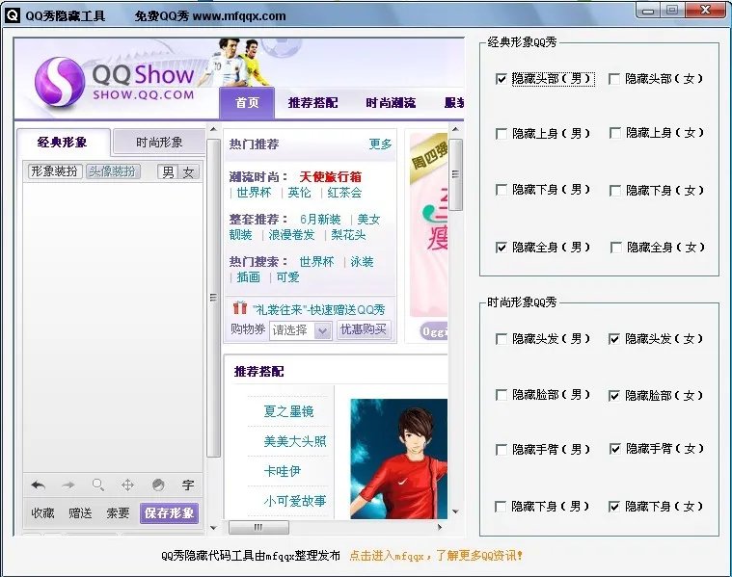Open the 首页 navigation tab
This screenshot has width=732, height=577.
[247, 103]
